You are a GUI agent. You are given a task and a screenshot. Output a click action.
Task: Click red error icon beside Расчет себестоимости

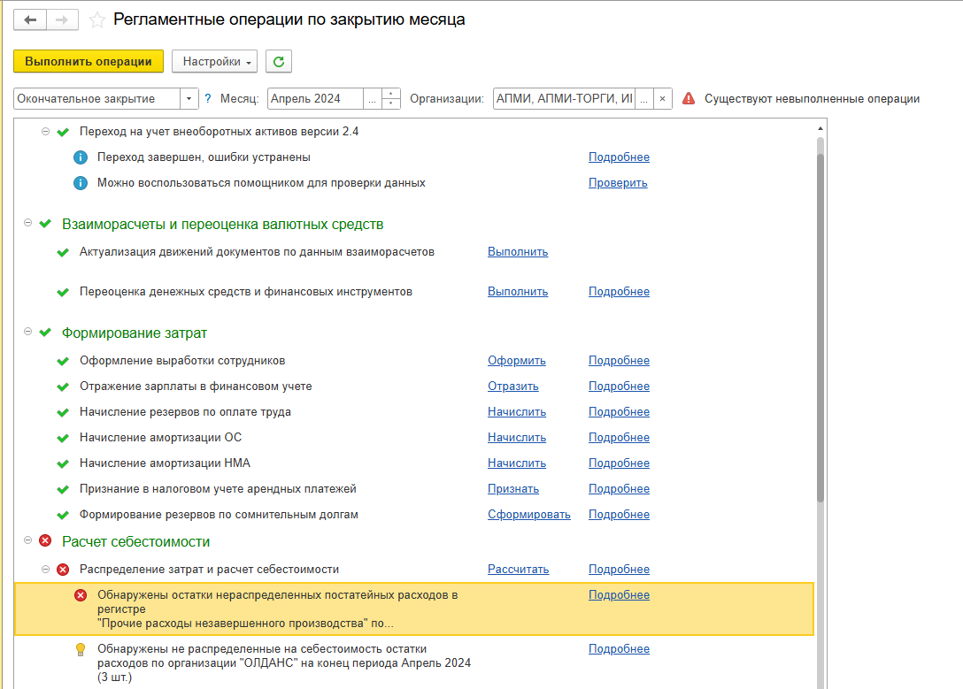pyautogui.click(x=45, y=541)
